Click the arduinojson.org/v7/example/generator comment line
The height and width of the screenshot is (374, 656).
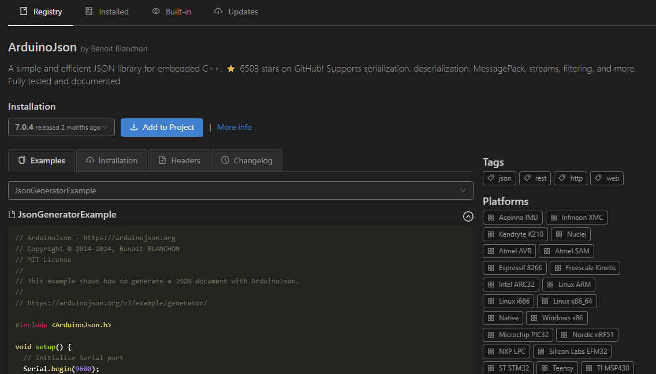click(x=111, y=303)
